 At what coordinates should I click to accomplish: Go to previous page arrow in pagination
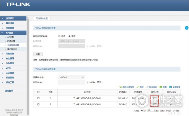(170, 113)
